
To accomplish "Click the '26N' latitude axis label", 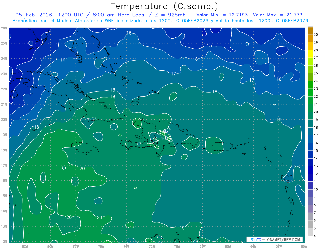I will pos(4,28).
